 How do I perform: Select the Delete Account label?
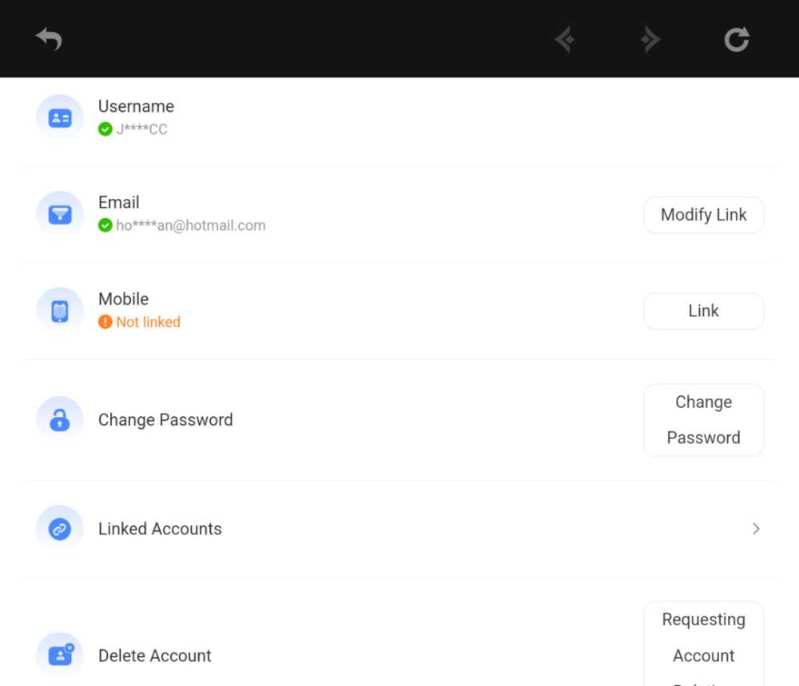[x=154, y=656]
